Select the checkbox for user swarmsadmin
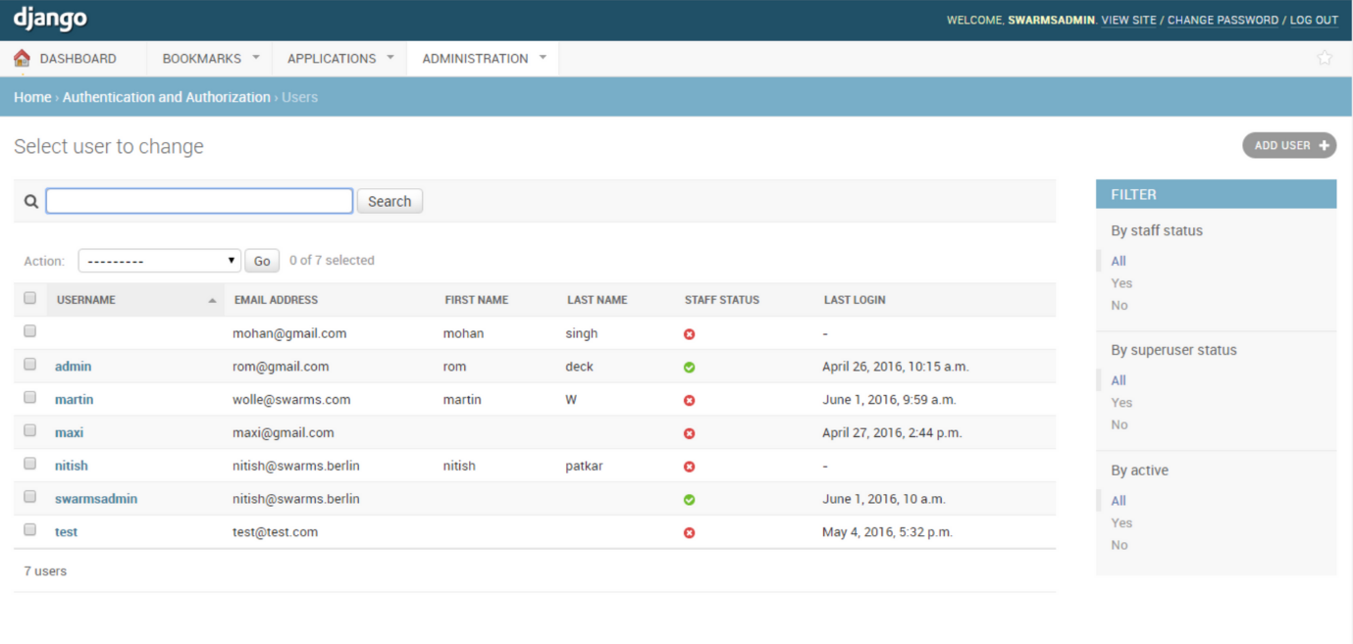1353x644 pixels. coord(30,497)
